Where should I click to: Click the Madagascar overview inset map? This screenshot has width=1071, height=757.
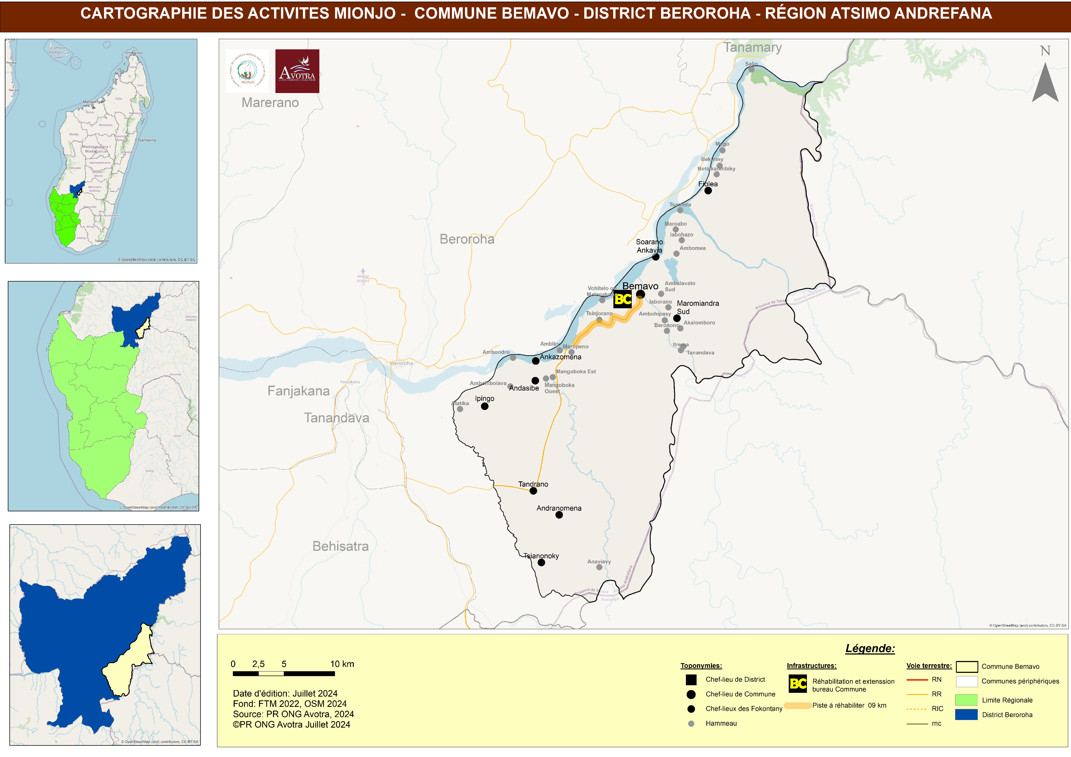[x=101, y=151]
